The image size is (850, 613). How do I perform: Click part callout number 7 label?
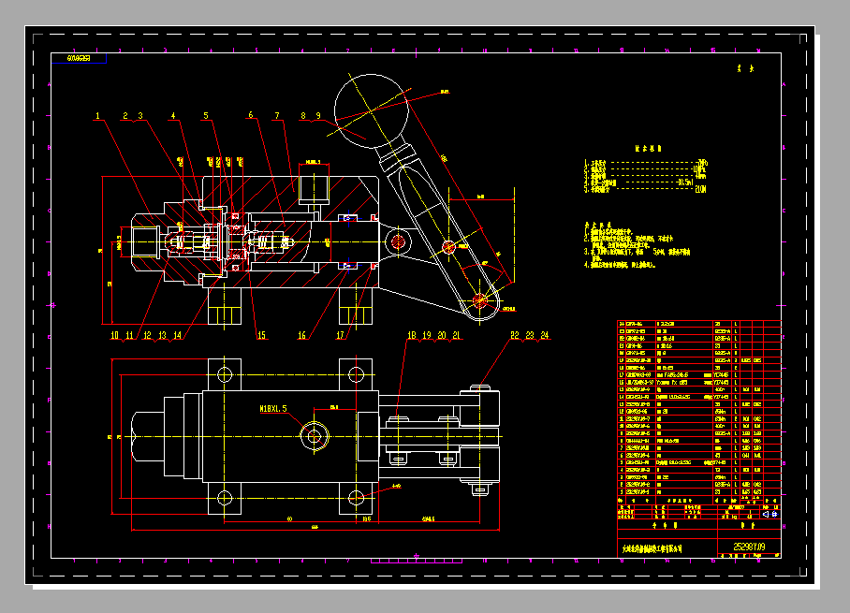point(277,116)
